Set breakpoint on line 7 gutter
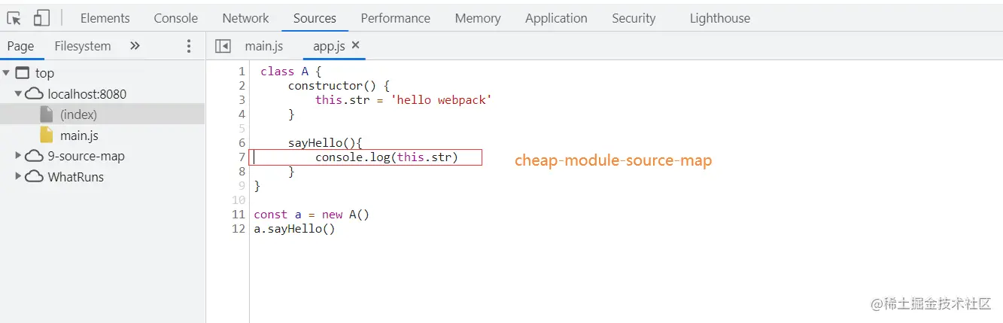The image size is (1003, 323). 241,157
